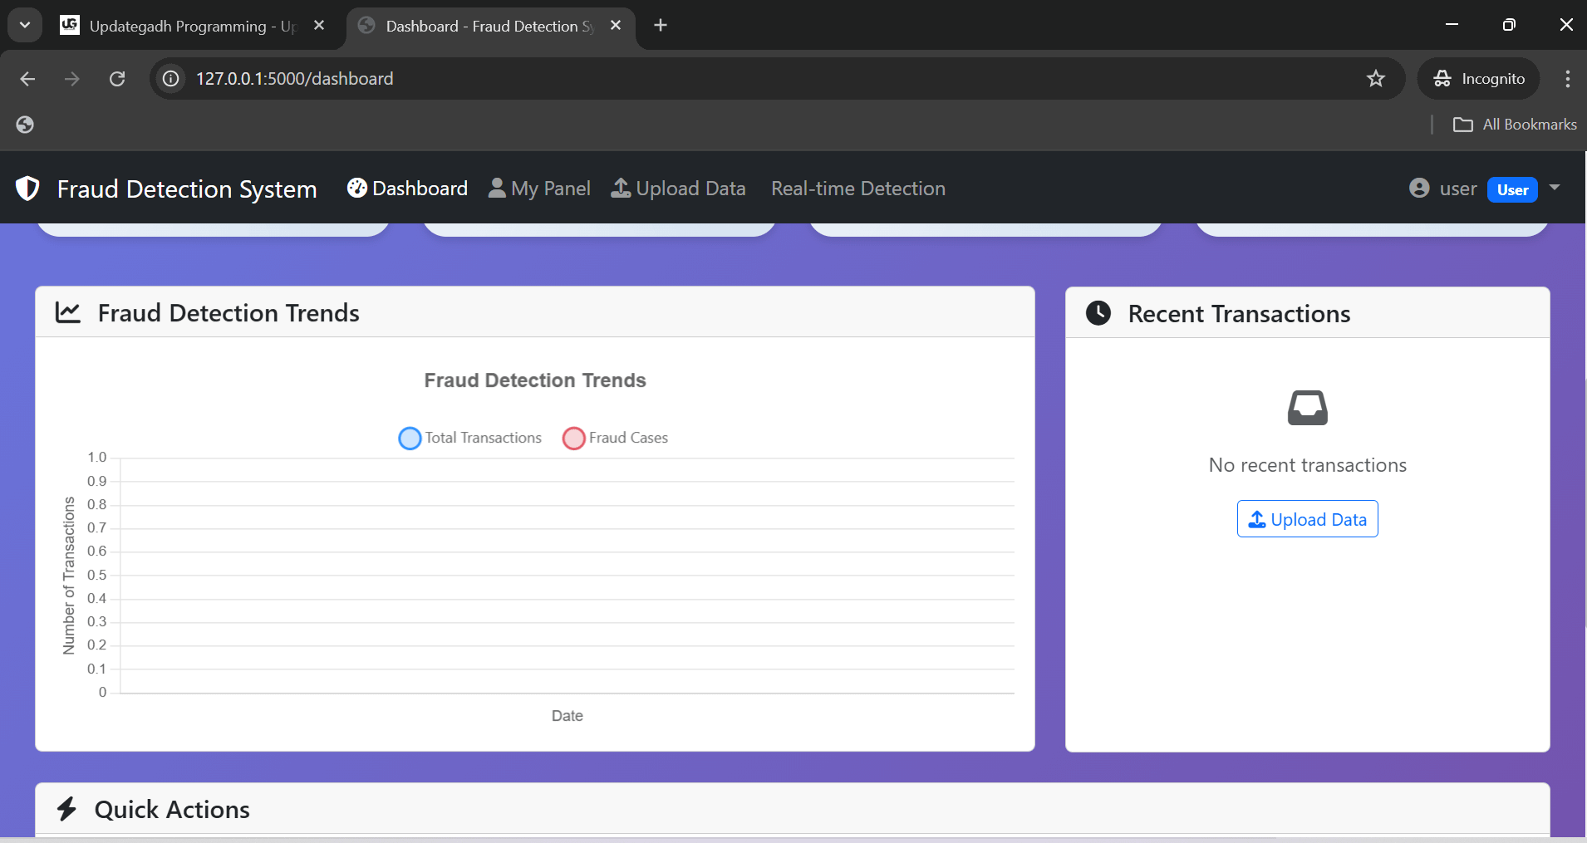The width and height of the screenshot is (1587, 843).
Task: Open Real-time Detection page
Action: click(857, 189)
